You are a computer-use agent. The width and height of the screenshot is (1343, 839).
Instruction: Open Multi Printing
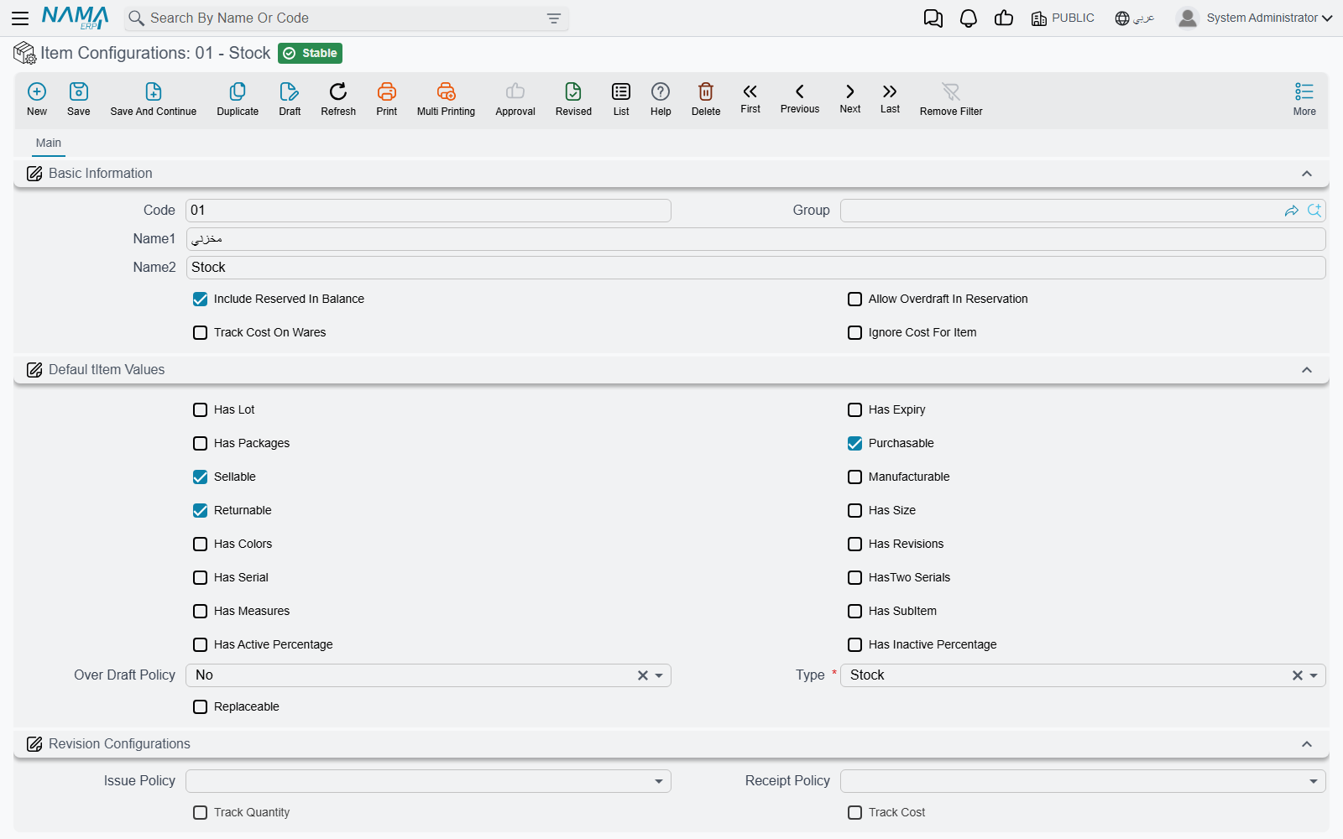446,99
